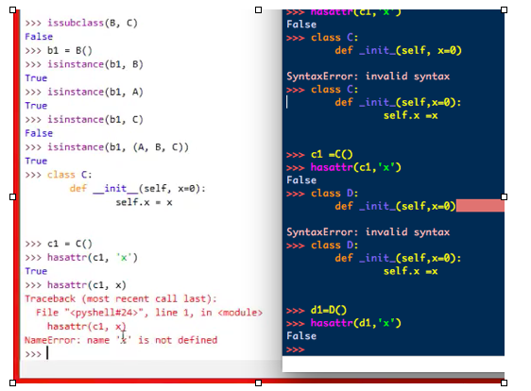531x391 pixels.
Task: Click the issubclass(B, C) line
Action: point(81,23)
